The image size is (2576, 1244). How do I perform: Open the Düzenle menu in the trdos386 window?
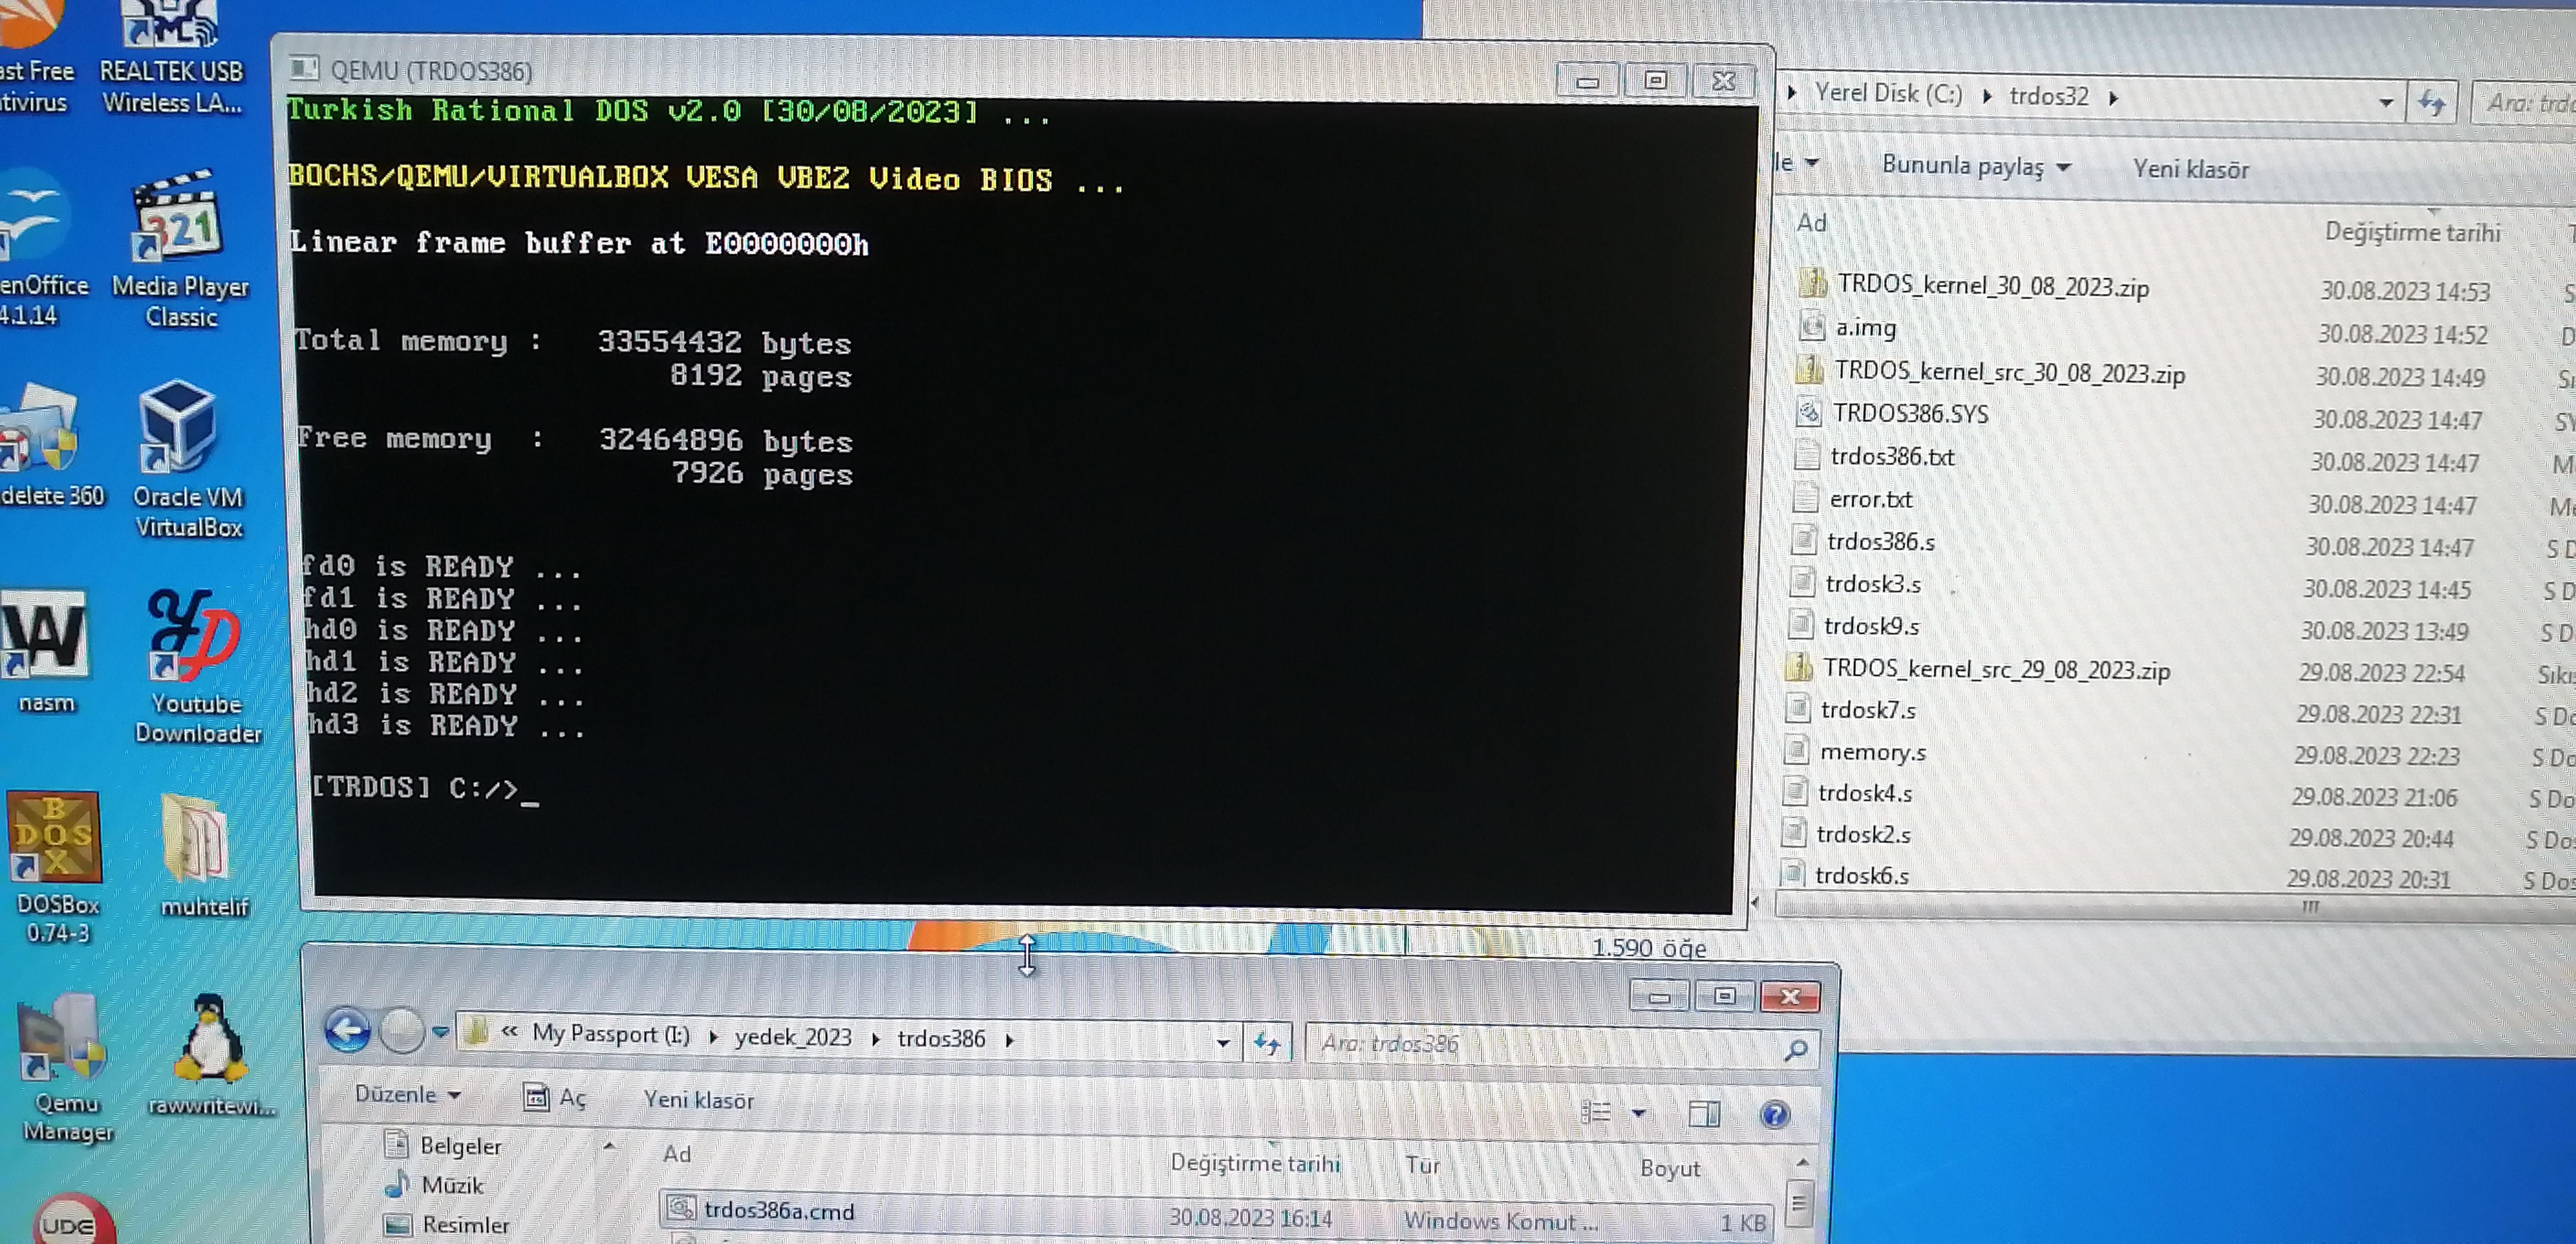pos(407,1094)
